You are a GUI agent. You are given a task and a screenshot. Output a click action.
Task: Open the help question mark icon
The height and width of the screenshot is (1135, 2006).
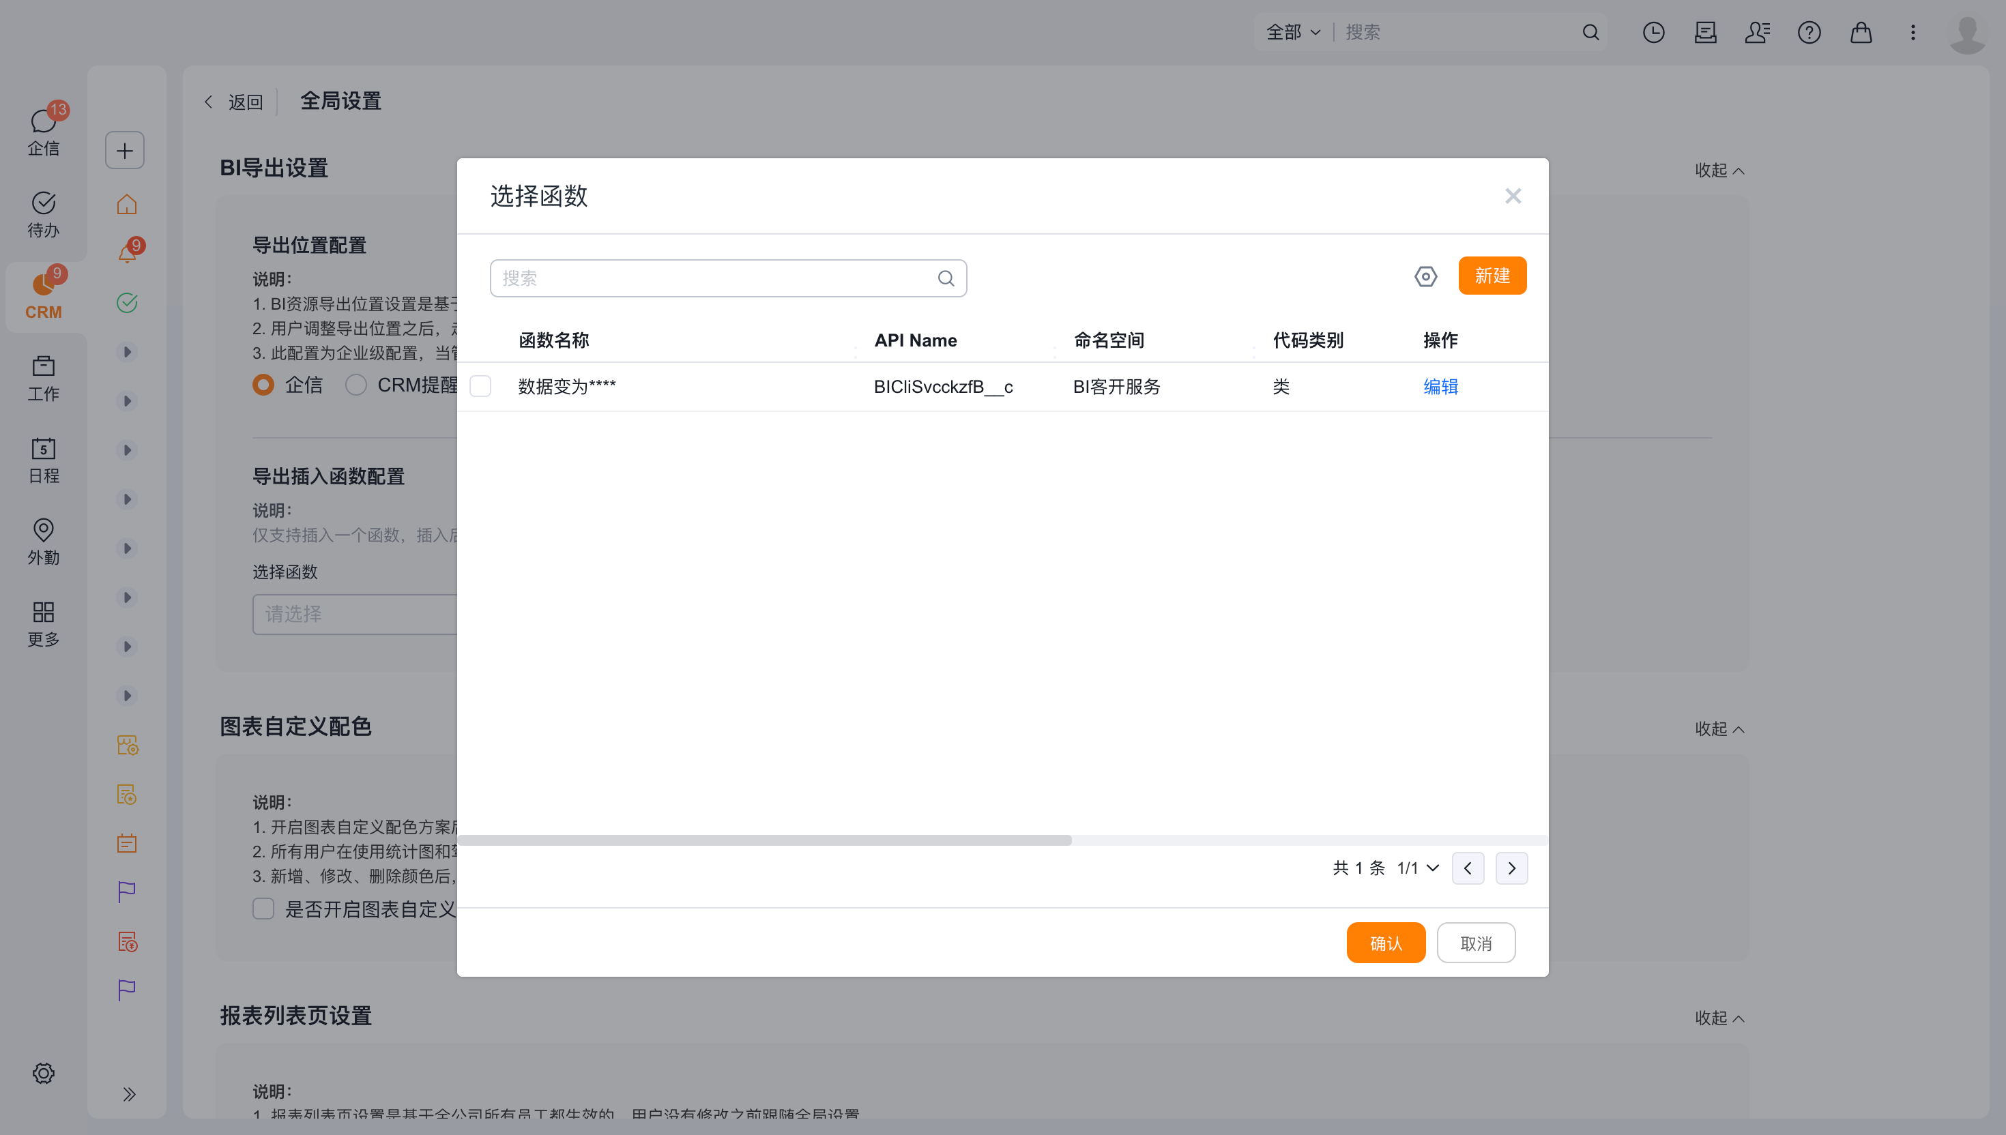tap(1809, 32)
